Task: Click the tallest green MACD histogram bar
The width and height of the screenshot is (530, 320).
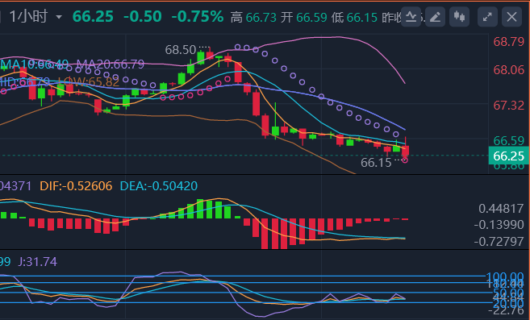Action: pos(200,209)
